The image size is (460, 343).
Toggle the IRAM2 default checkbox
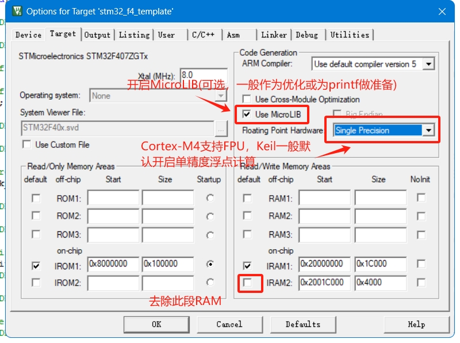coord(247,283)
